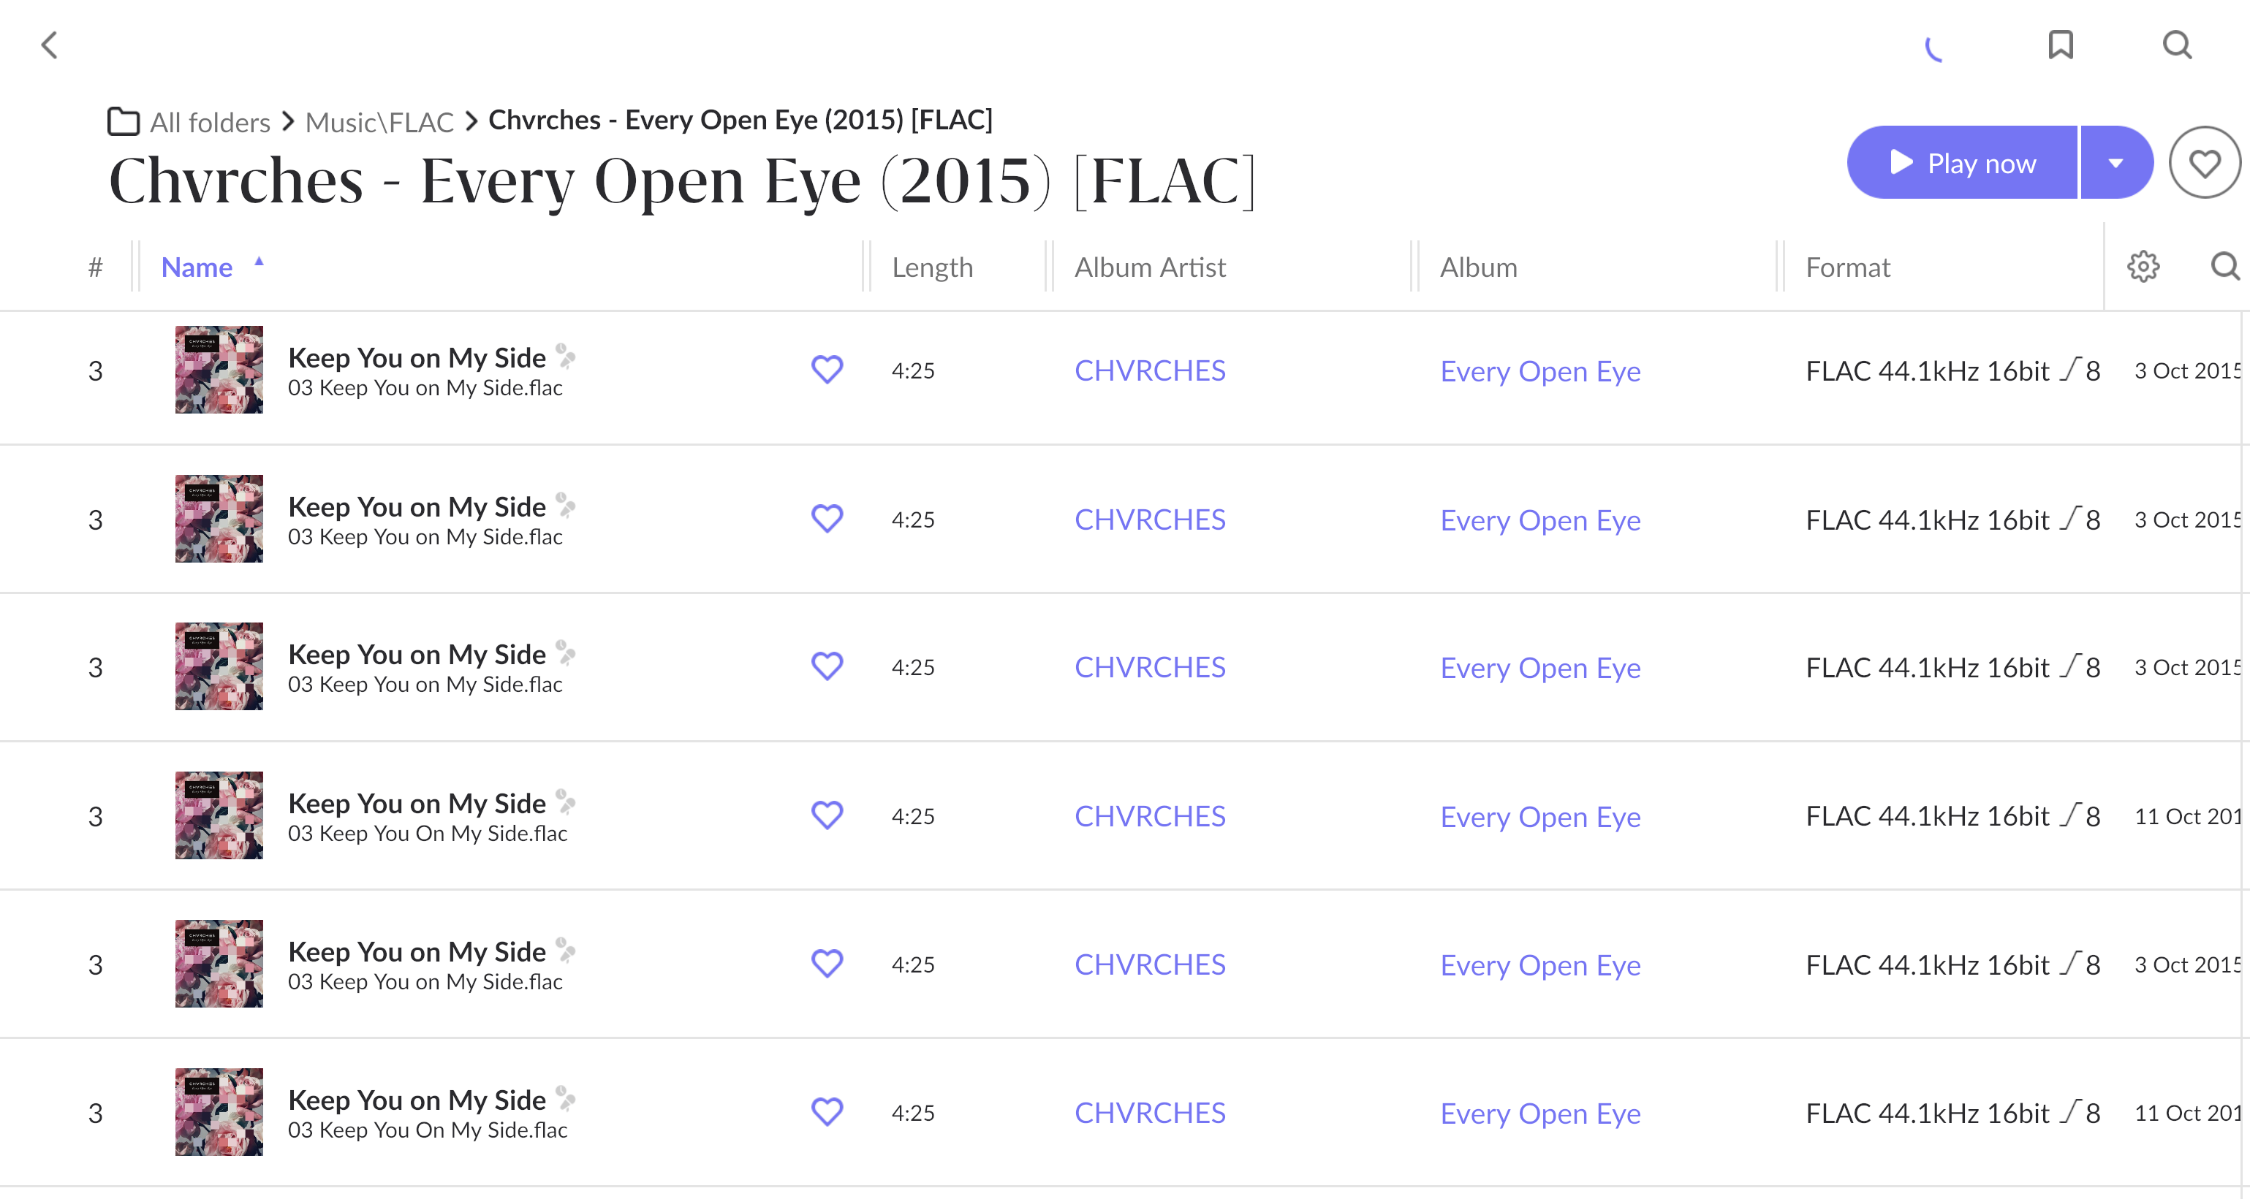2250x1199 pixels.
Task: Navigate to All folders breadcrumb
Action: coord(210,122)
